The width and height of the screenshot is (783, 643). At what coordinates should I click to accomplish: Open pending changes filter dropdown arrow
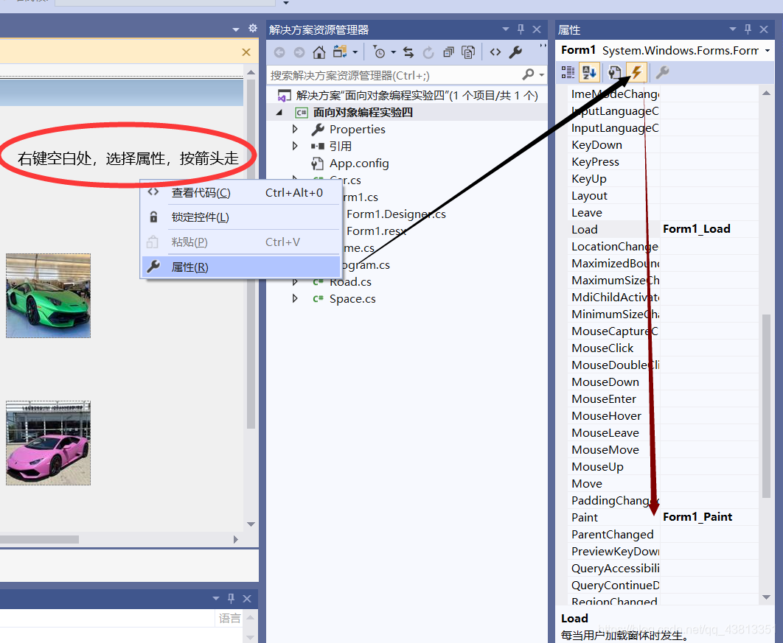[x=394, y=52]
